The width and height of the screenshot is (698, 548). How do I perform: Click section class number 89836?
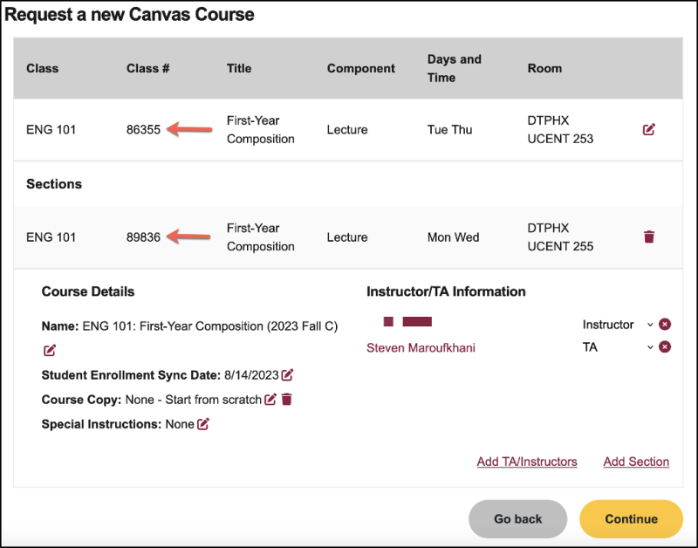click(143, 237)
